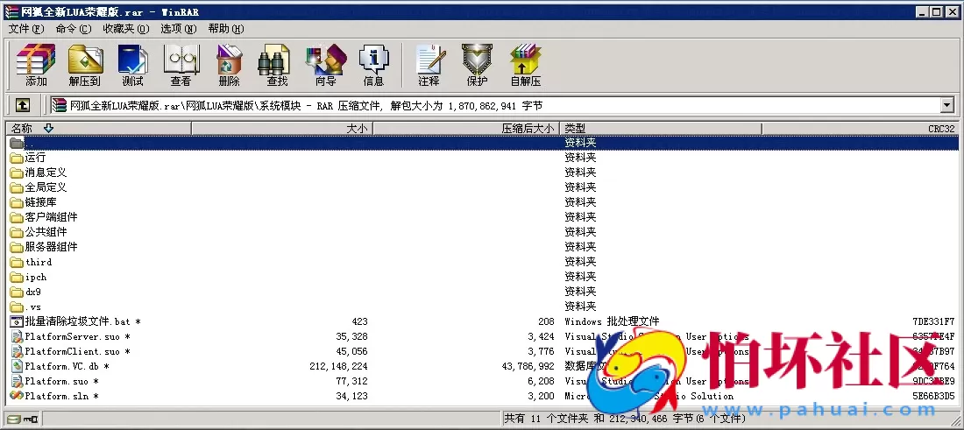Open the 选项(N) menu
This screenshot has height=430, width=964.
(178, 29)
